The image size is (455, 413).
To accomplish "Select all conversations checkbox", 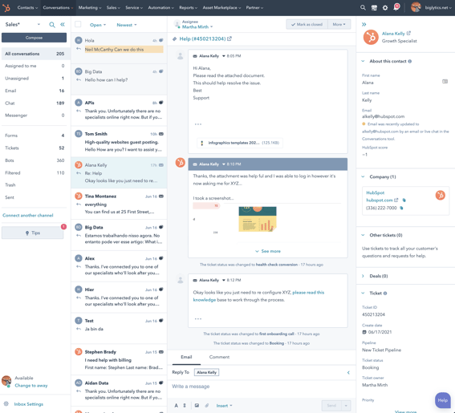I will tap(78, 24).
